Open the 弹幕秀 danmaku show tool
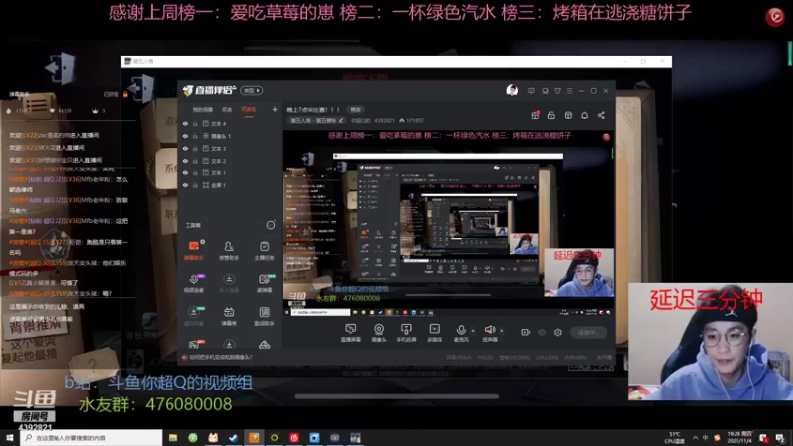 click(229, 316)
